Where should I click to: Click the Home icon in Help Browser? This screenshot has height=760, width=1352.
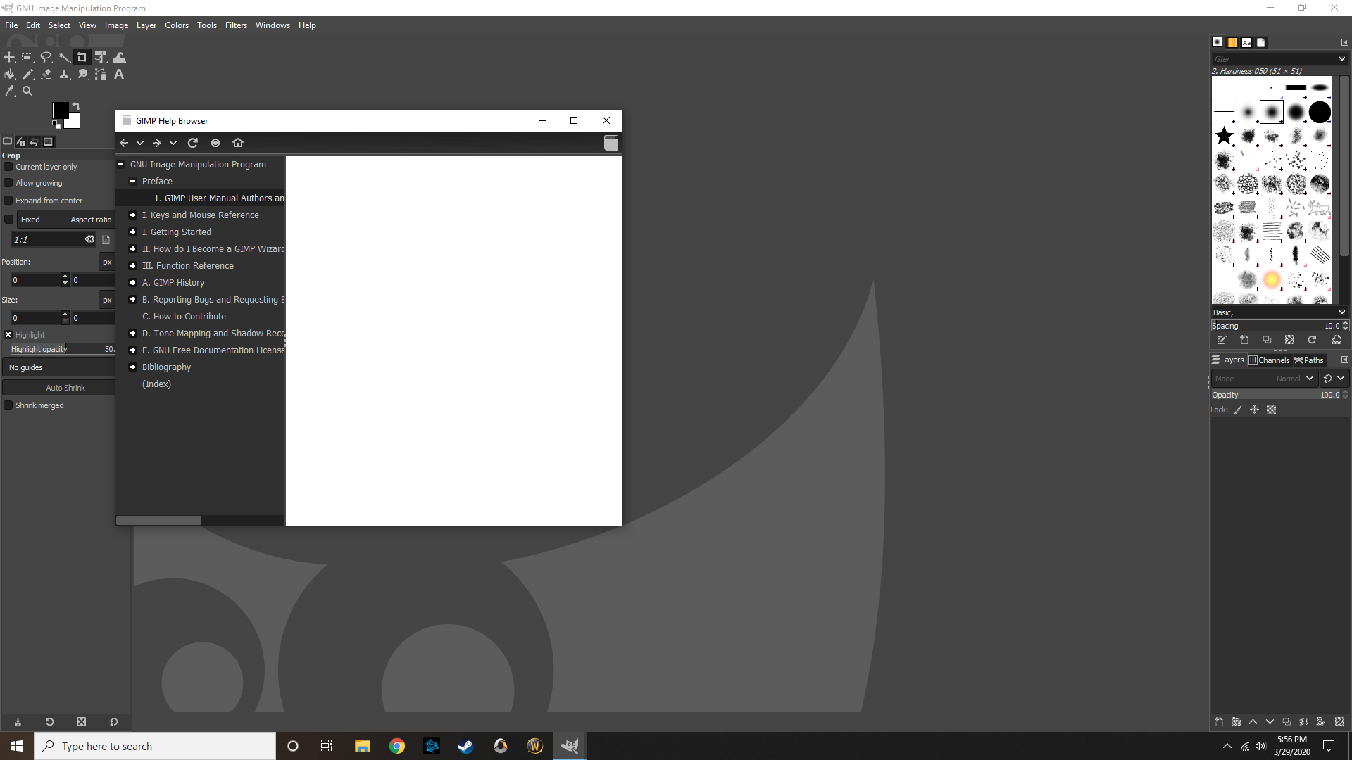238,143
